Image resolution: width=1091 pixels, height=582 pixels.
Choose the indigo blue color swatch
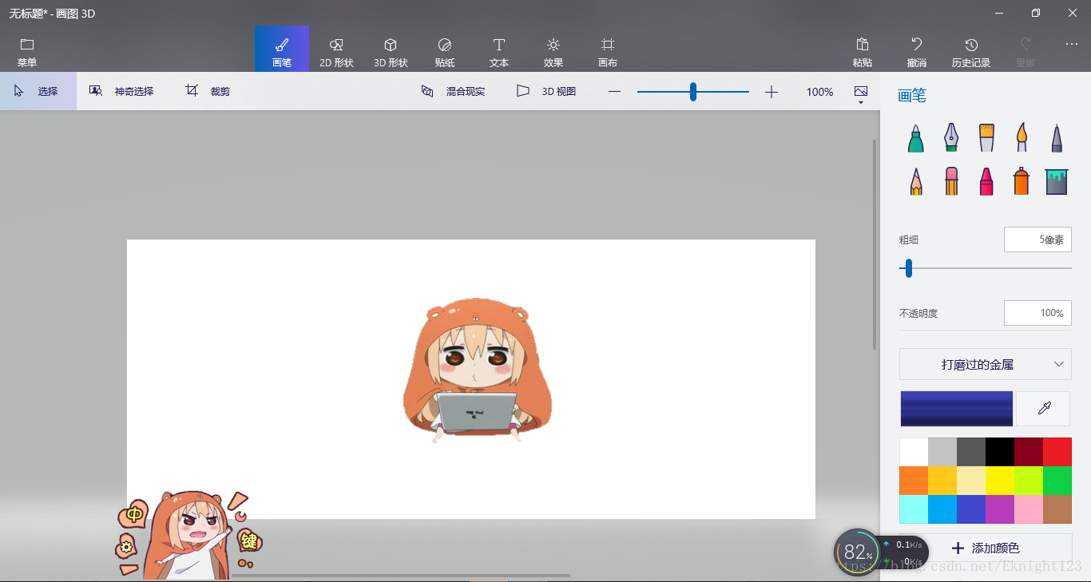click(x=971, y=509)
